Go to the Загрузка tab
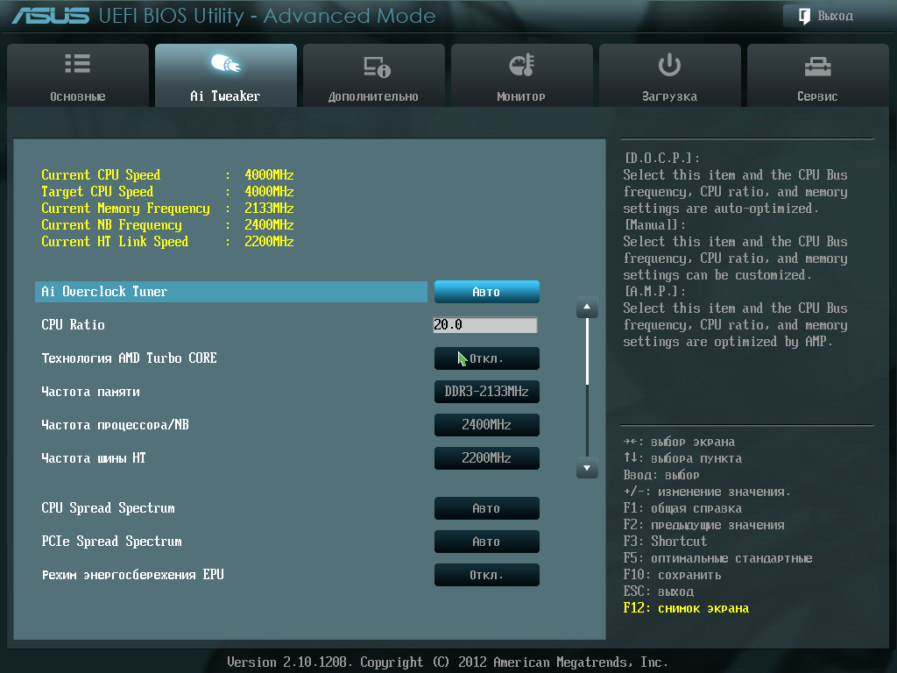The width and height of the screenshot is (897, 673). pos(669,75)
